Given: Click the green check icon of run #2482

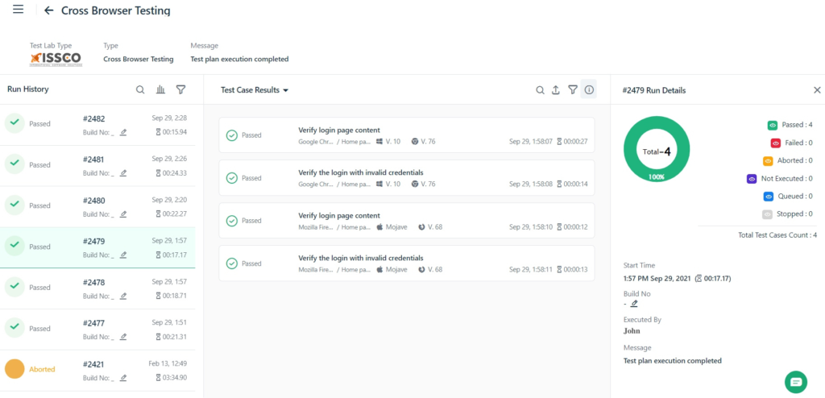Looking at the screenshot, I should [x=15, y=123].
